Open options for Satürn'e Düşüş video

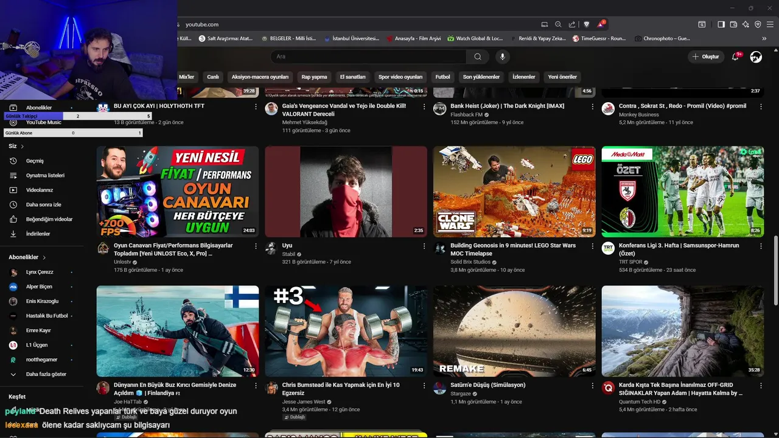pyautogui.click(x=593, y=386)
